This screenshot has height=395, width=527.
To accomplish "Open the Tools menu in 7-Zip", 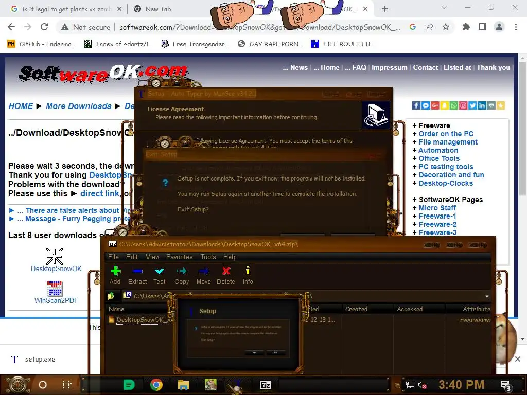I will pyautogui.click(x=208, y=257).
